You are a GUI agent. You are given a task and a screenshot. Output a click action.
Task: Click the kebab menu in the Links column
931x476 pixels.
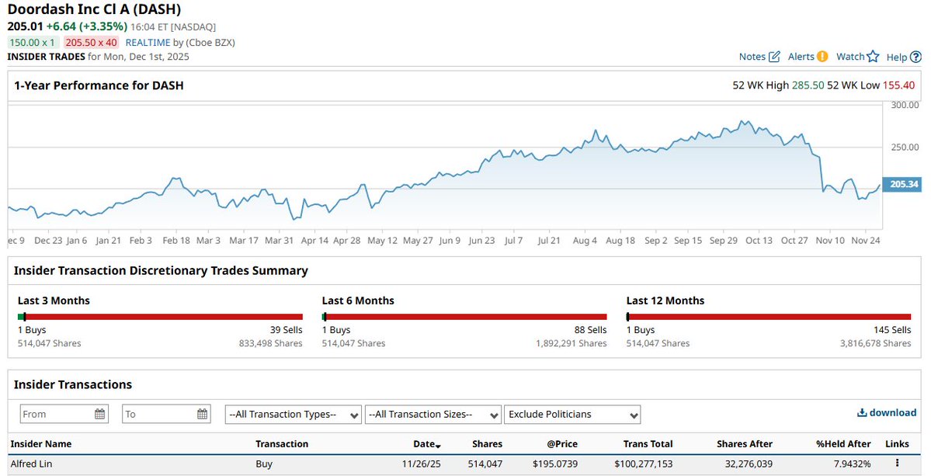click(898, 463)
